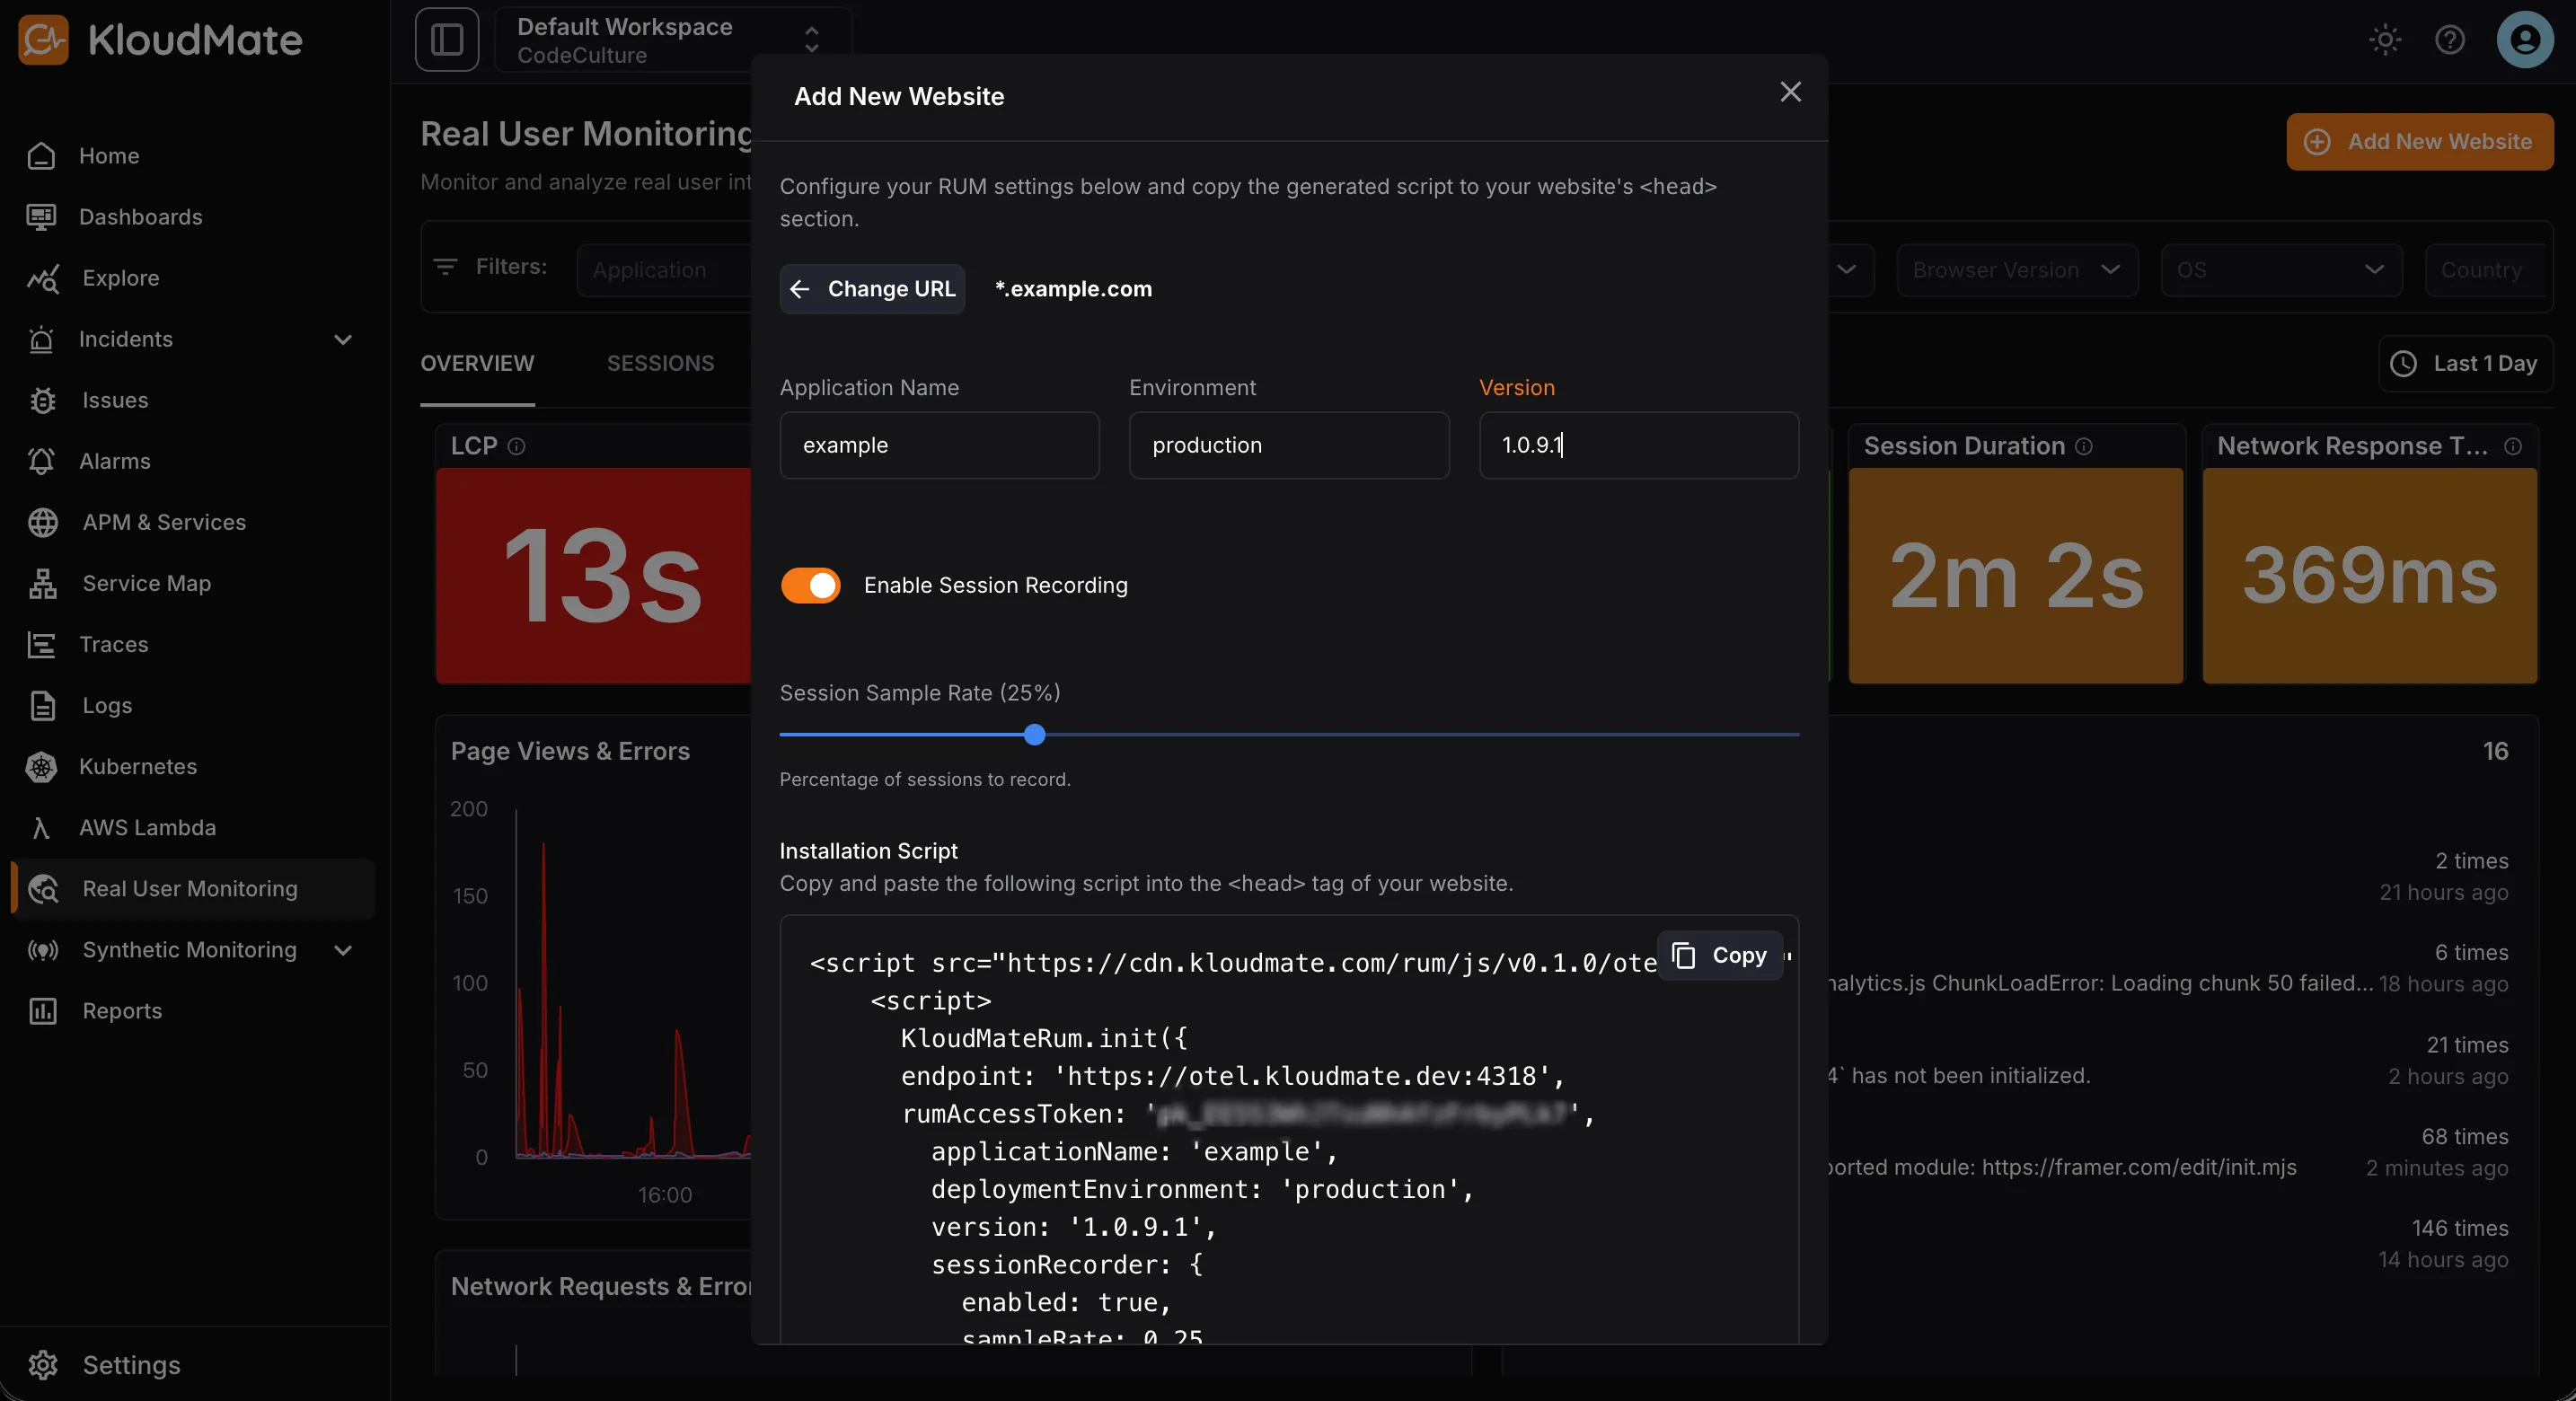Screen dimensions: 2576x1401
Task: Click the *.example.com URL text
Action: click(x=1073, y=289)
